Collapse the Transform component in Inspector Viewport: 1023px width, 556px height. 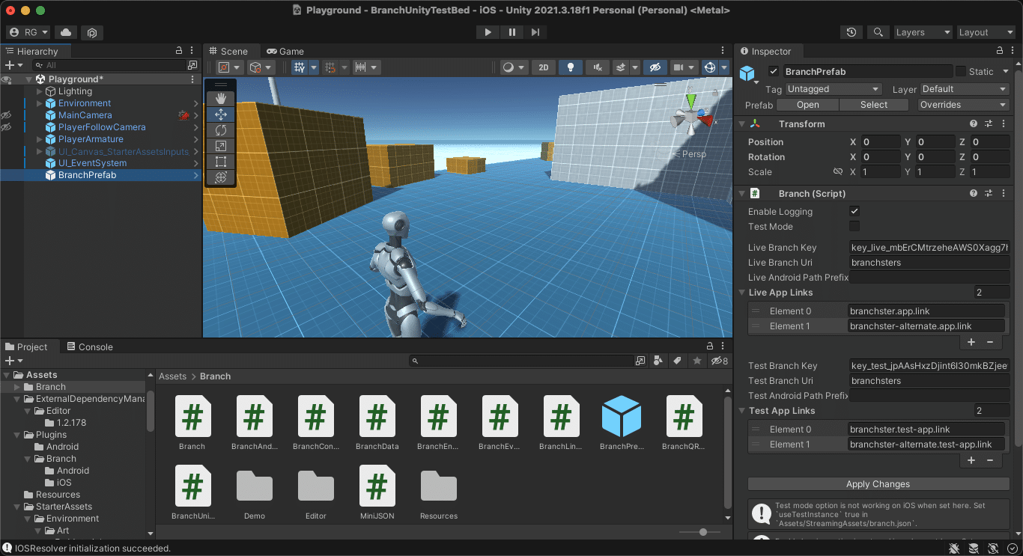pyautogui.click(x=741, y=123)
